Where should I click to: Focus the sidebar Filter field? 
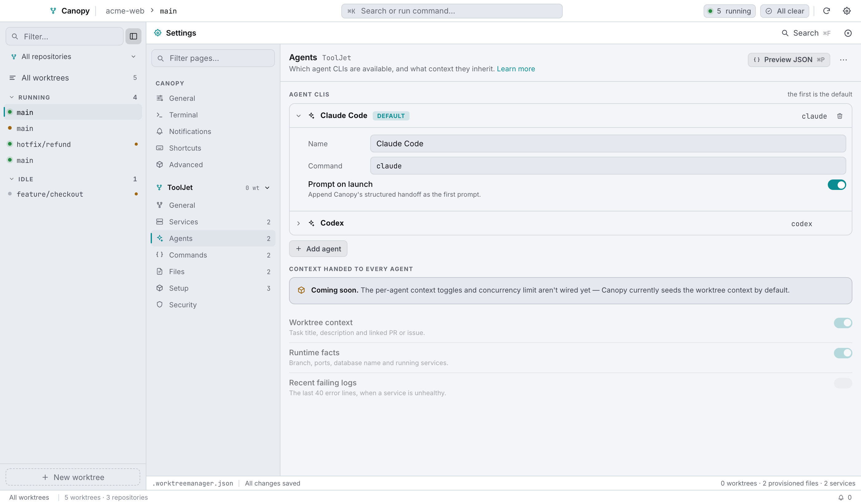coord(65,36)
